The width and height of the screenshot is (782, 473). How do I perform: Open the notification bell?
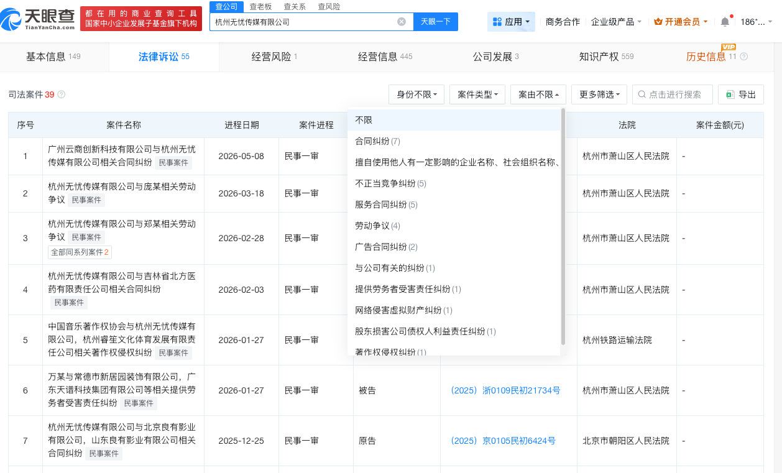pyautogui.click(x=725, y=22)
